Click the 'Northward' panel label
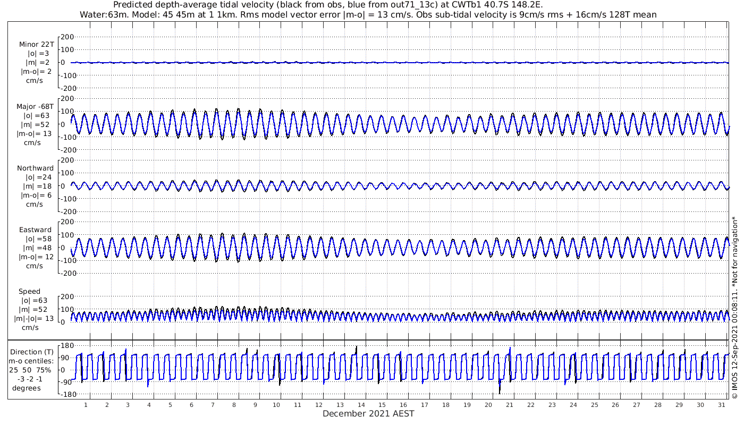The width and height of the screenshot is (744, 425). (x=36, y=168)
